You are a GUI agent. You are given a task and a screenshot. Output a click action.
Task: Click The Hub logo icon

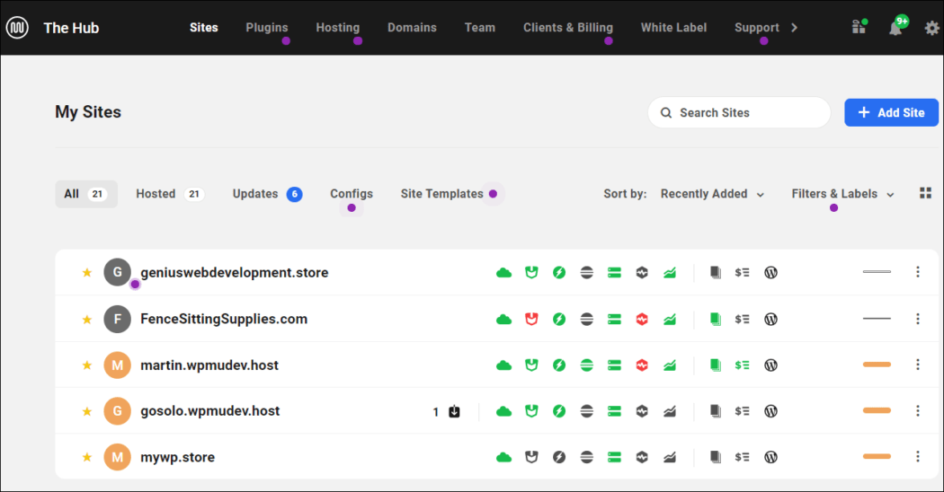[17, 28]
